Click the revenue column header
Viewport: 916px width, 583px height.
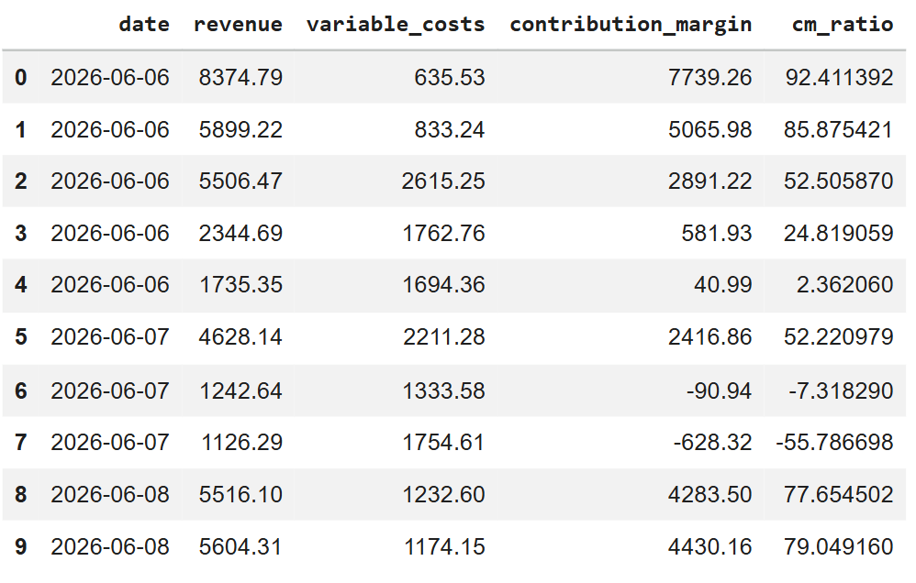point(238,25)
